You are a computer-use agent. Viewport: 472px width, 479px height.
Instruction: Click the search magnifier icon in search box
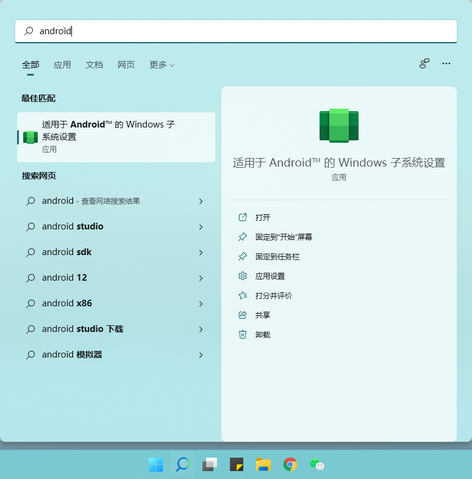coord(29,31)
